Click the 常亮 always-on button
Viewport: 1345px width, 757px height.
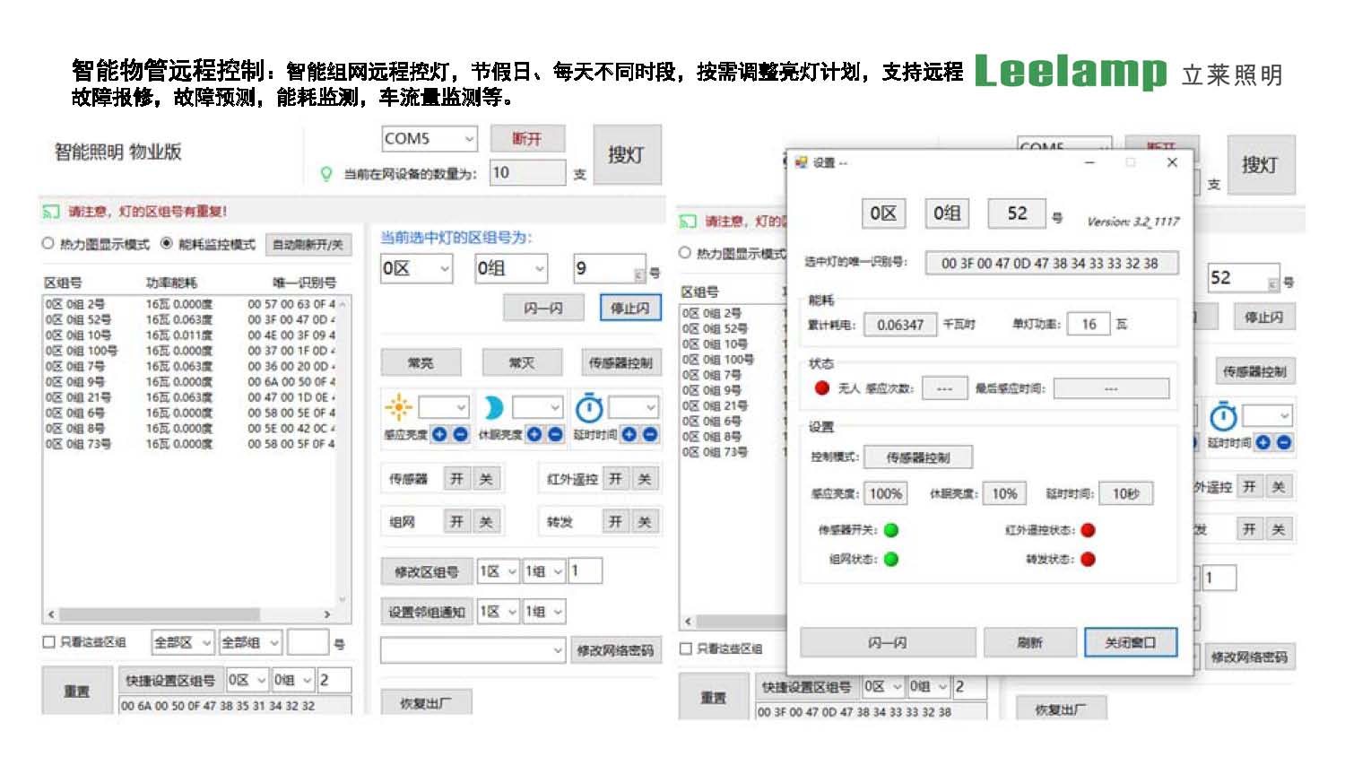[x=421, y=362]
